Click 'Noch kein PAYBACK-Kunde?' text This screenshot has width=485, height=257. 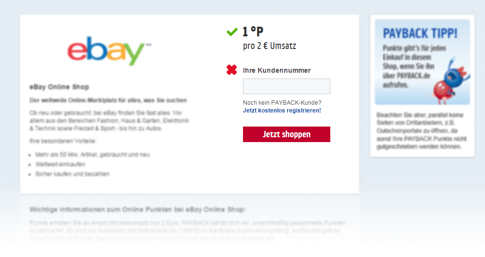point(282,103)
